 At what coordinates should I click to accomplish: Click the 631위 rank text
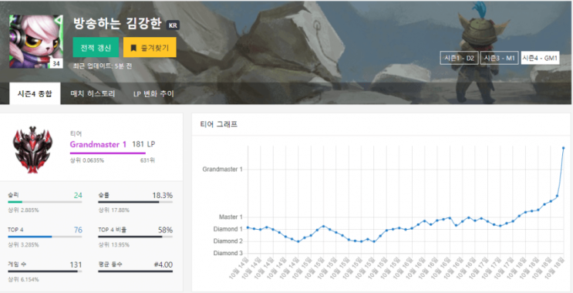tap(147, 160)
